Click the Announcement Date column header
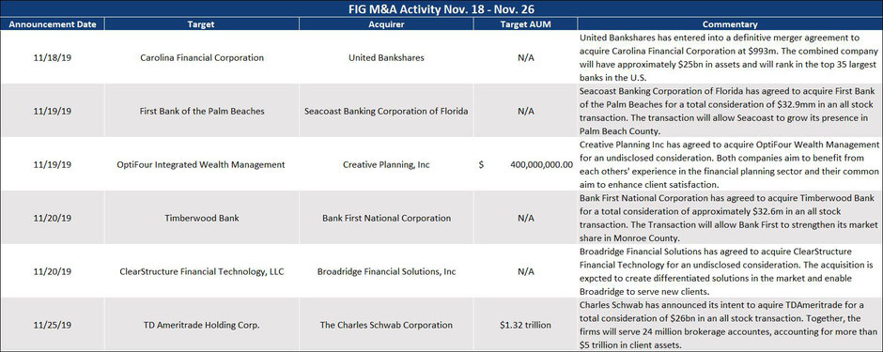883x352 pixels. pyautogui.click(x=52, y=24)
